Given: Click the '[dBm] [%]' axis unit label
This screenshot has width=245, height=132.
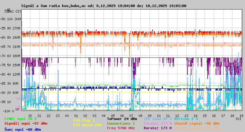Looking at the screenshot, I should point(13,11).
